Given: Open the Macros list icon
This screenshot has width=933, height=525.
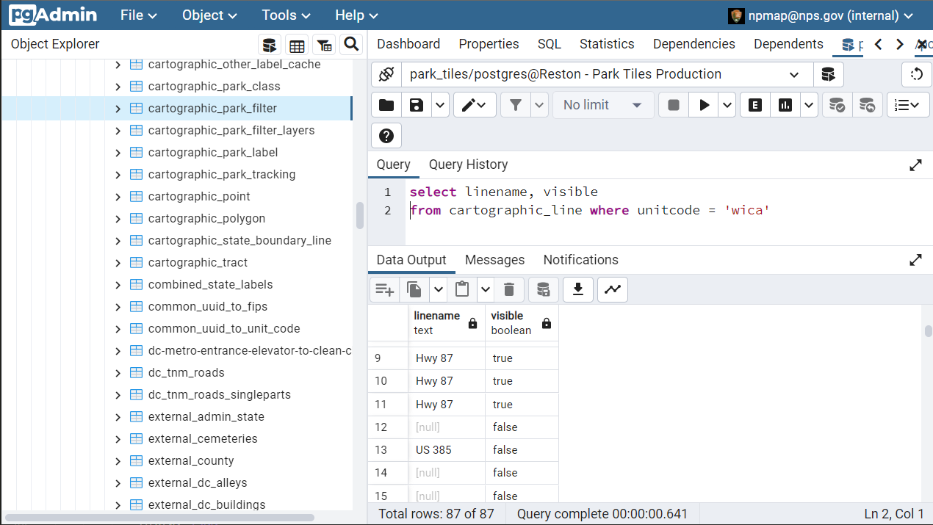Looking at the screenshot, I should coord(908,105).
